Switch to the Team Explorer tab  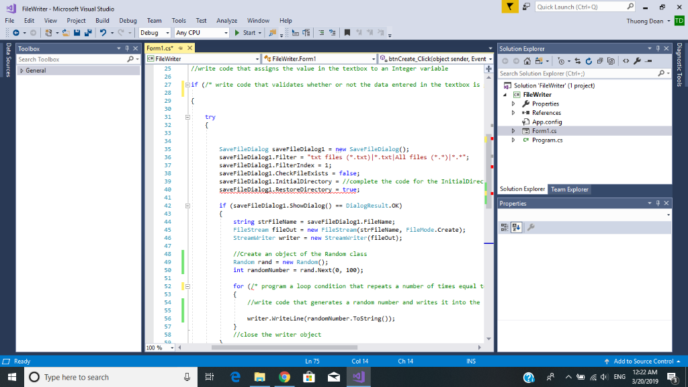pyautogui.click(x=569, y=189)
